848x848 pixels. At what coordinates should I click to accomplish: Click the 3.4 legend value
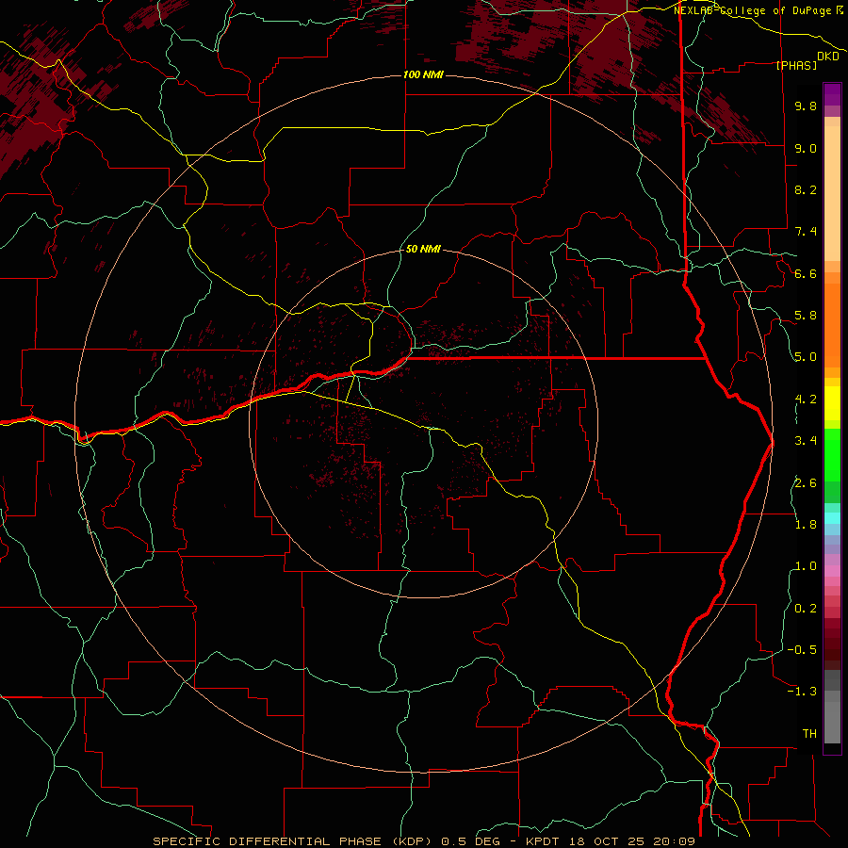(x=806, y=441)
